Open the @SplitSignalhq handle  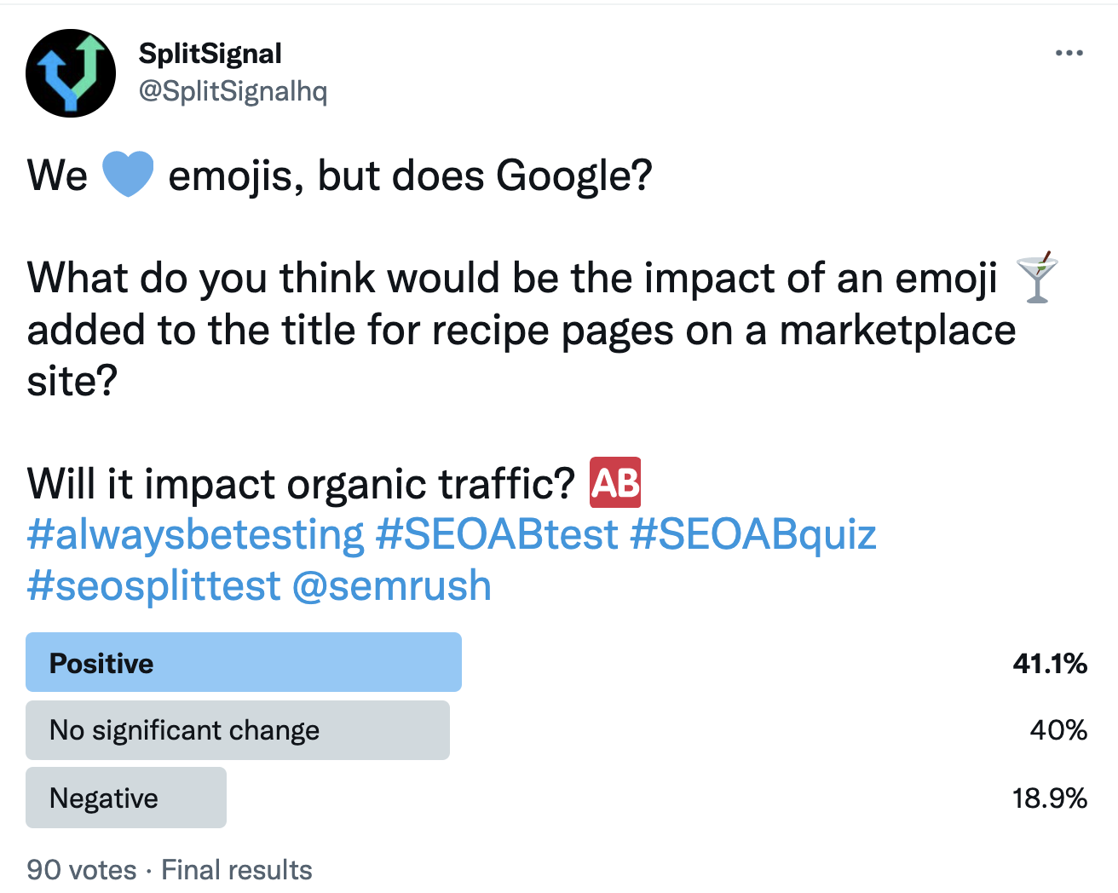233,90
